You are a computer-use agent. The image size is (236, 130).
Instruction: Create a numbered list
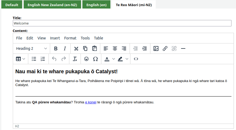click(x=43, y=59)
